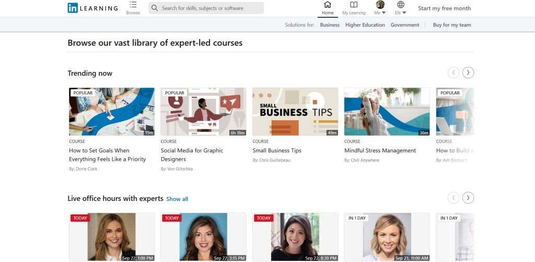Image resolution: width=535 pixels, height=262 pixels.
Task: Open My Learning book icon
Action: (x=354, y=5)
